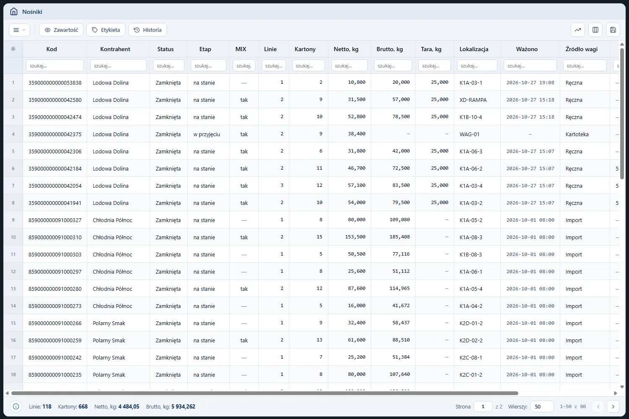
Task: Click the Lokalizacja search filter field
Action: click(x=477, y=66)
